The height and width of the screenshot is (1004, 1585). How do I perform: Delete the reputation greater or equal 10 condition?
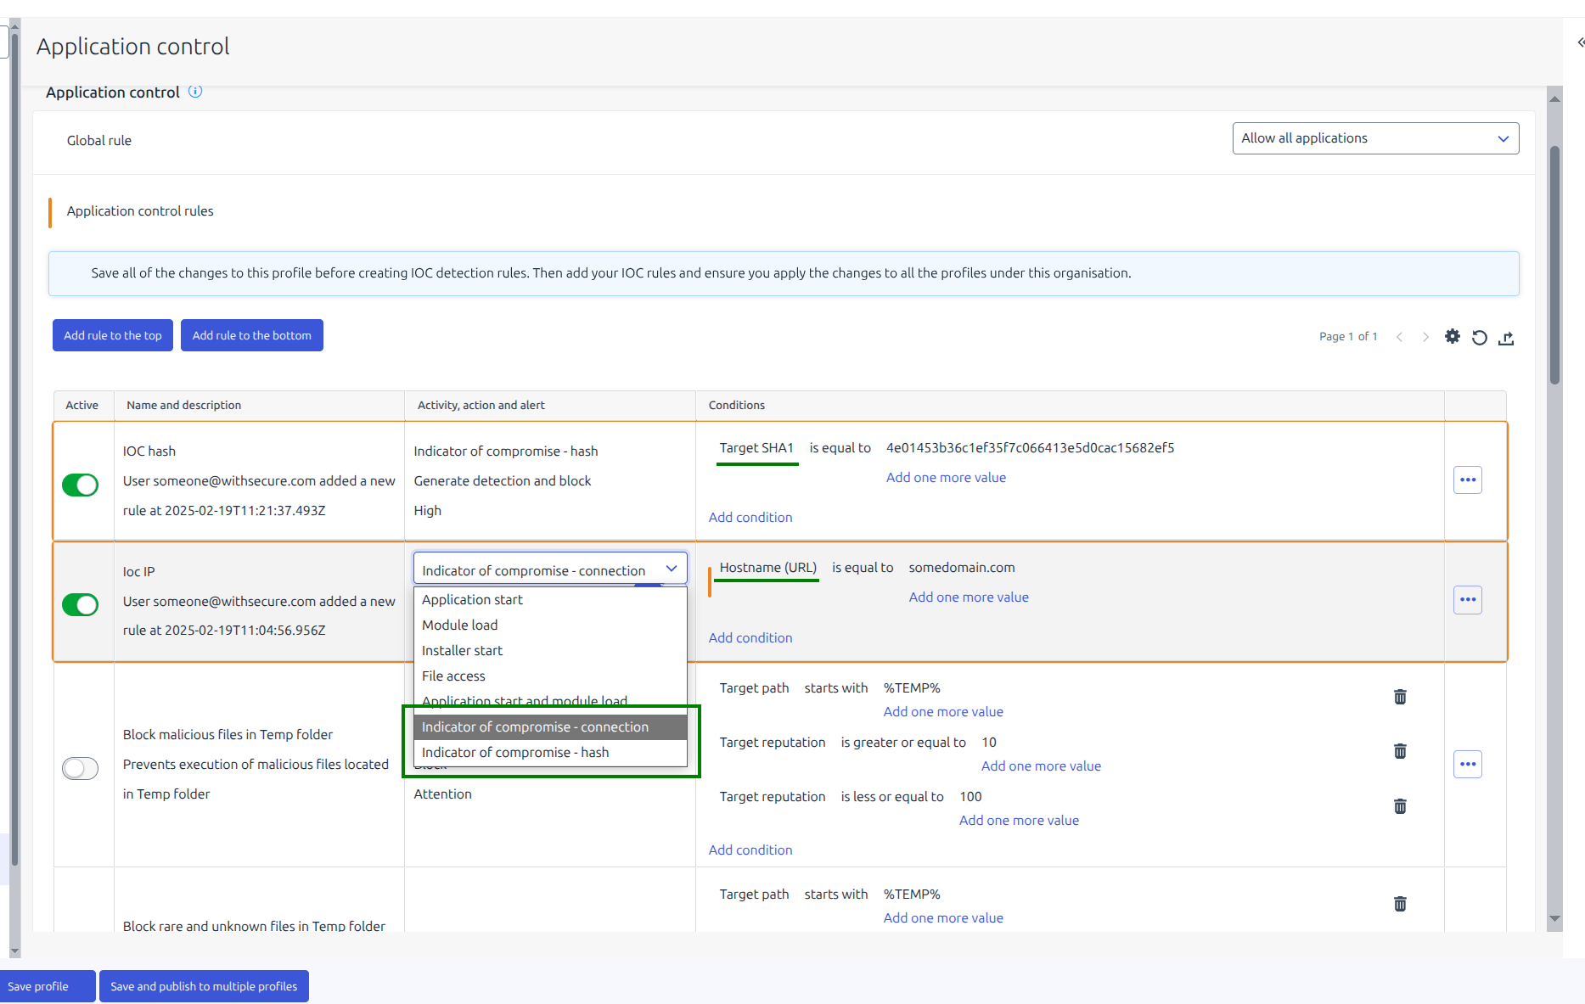(1400, 751)
